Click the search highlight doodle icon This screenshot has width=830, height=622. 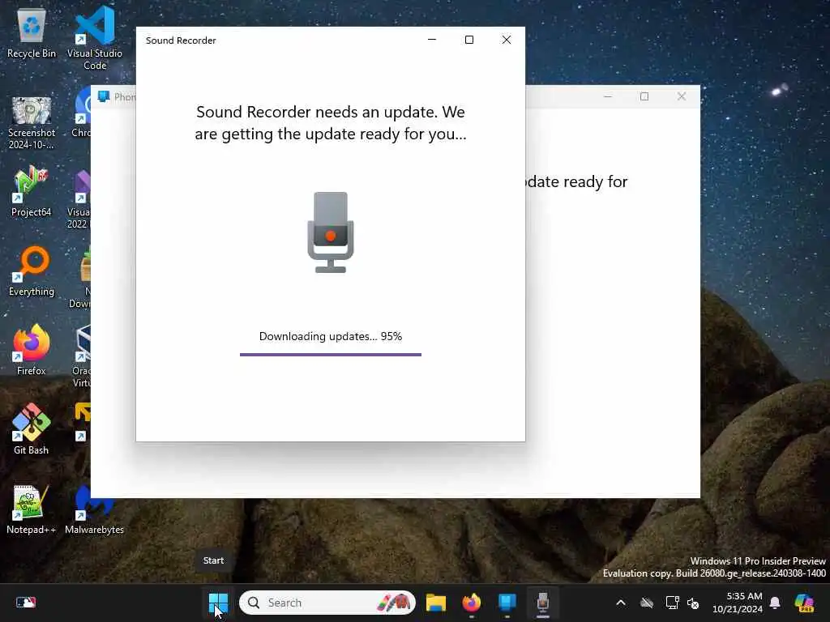(x=394, y=603)
